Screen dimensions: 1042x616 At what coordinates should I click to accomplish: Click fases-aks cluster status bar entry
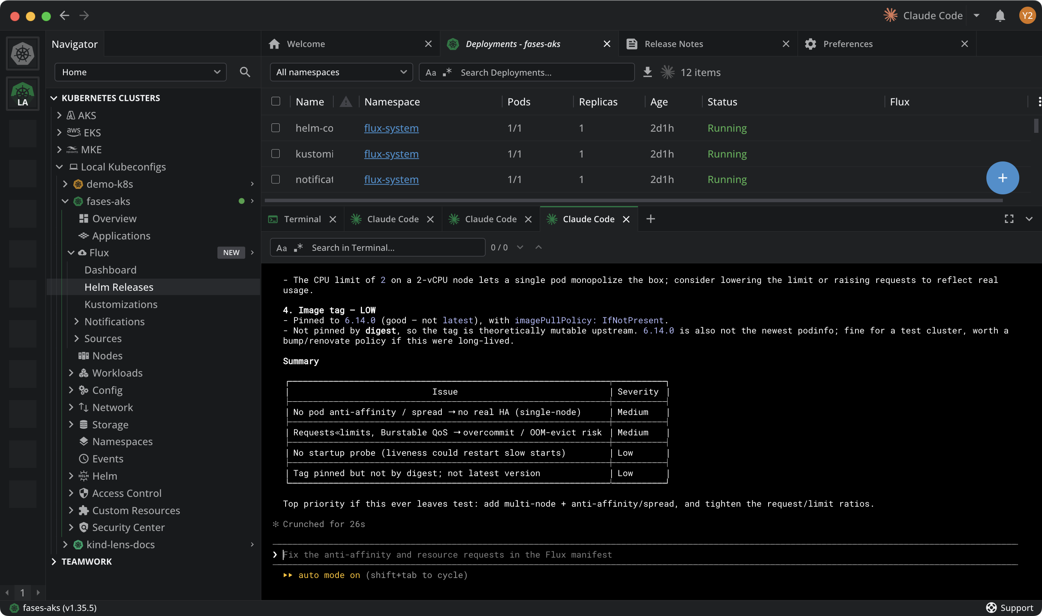coord(53,608)
